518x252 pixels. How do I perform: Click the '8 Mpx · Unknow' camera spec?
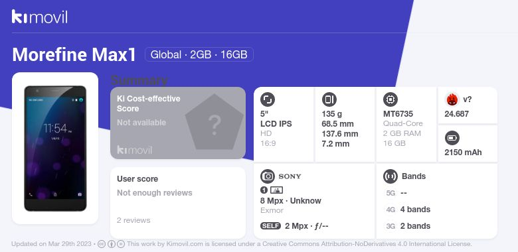click(291, 200)
